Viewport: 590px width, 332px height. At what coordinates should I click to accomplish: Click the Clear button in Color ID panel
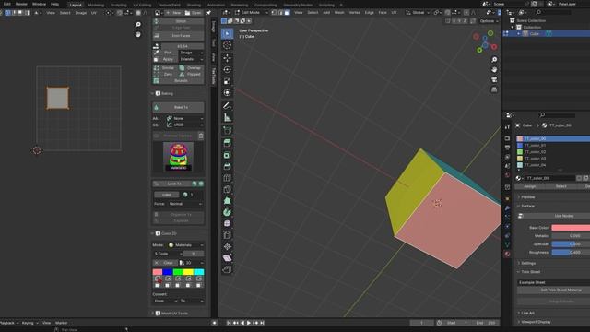[x=166, y=263]
